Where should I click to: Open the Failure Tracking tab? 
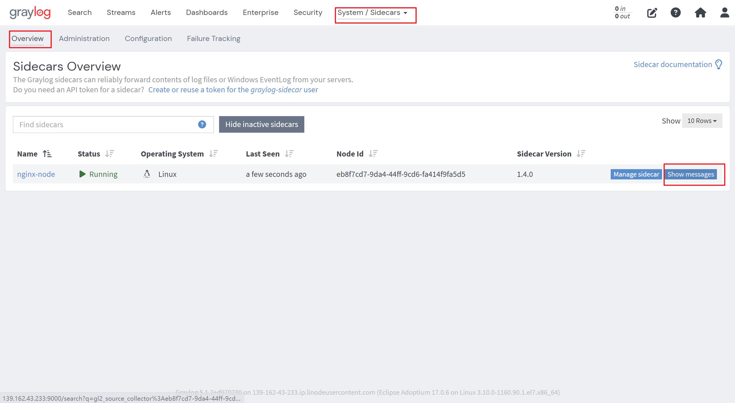(x=214, y=39)
